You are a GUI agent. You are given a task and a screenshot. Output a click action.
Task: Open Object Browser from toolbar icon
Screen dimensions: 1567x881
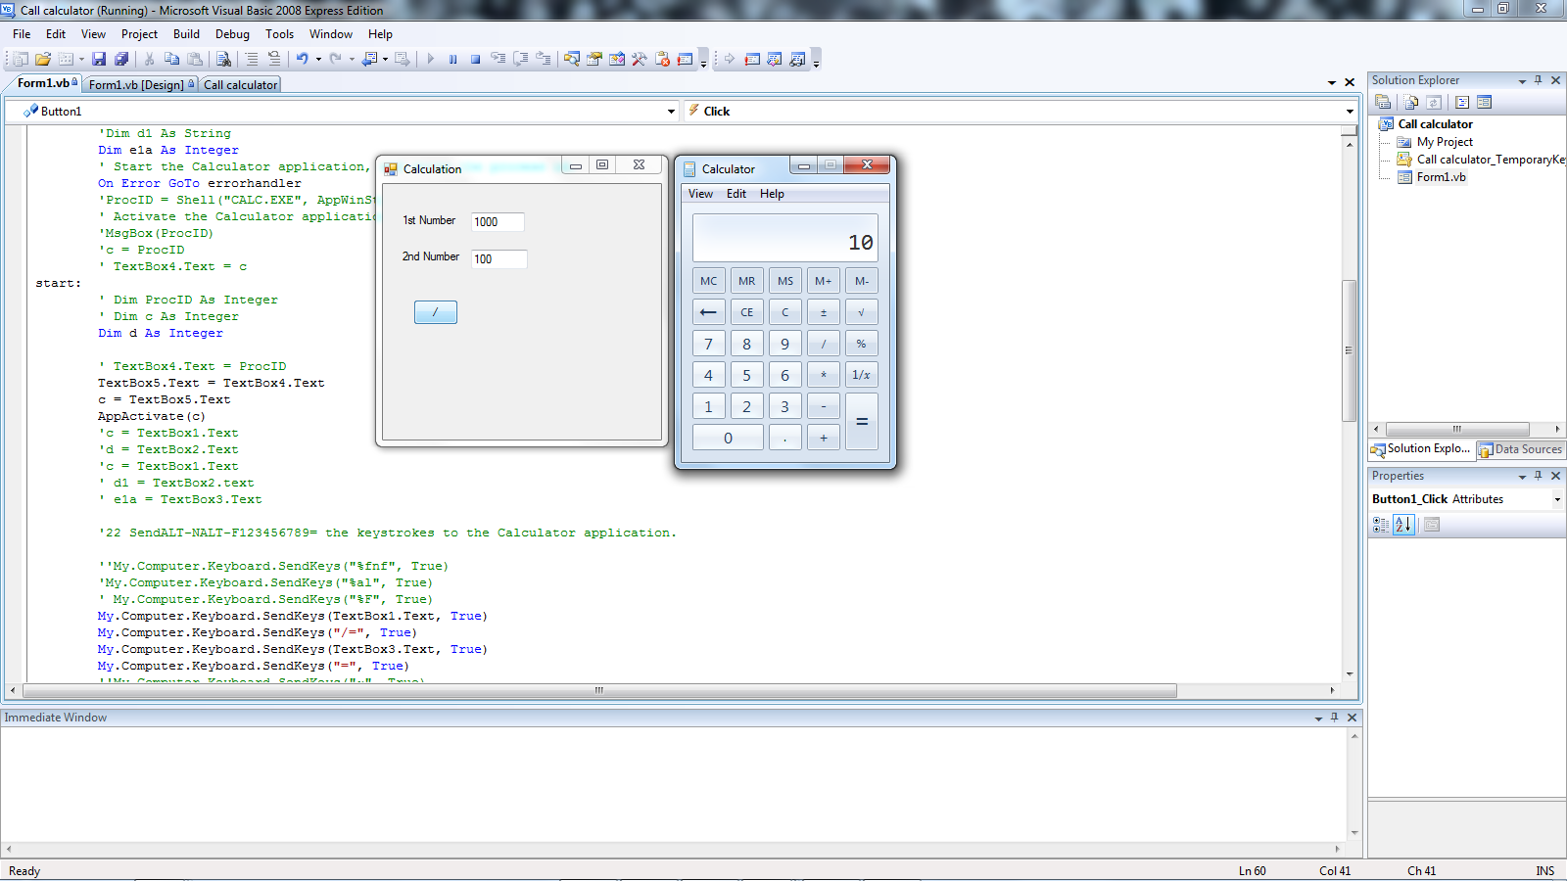[x=617, y=60]
